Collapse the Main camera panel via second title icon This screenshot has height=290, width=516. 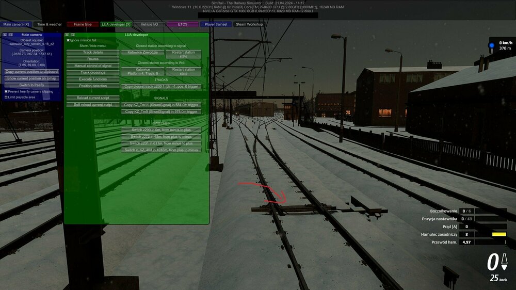10,35
